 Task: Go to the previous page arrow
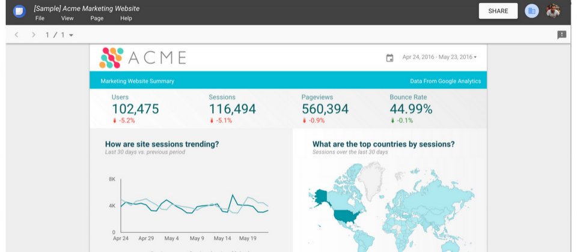[x=16, y=35]
